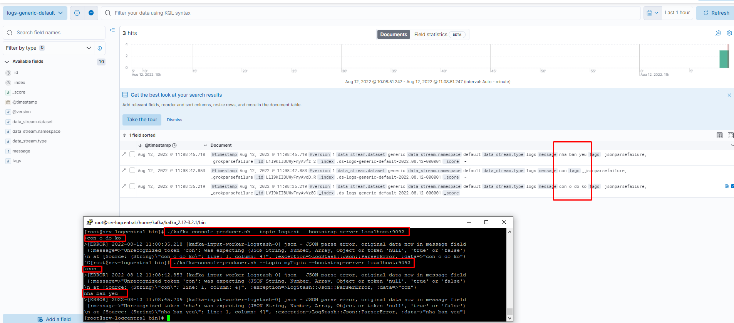734x323 pixels.
Task: Click Last 1 hour time range
Action: pos(677,13)
